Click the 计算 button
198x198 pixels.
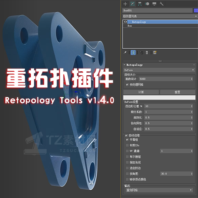(x=141, y=92)
